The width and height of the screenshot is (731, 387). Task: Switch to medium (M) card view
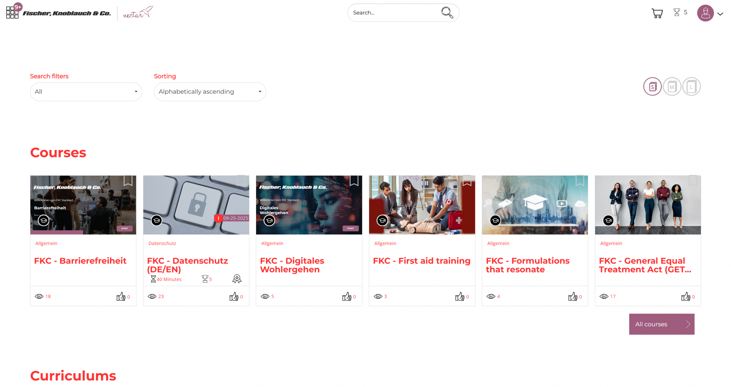point(672,87)
